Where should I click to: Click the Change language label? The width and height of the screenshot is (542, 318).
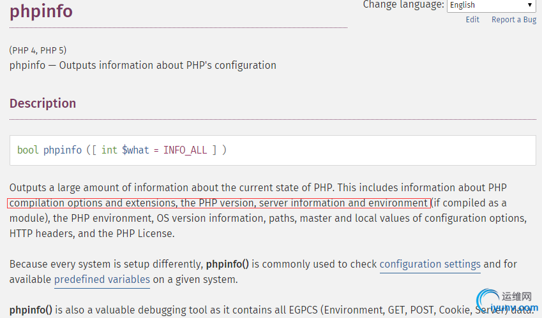tap(403, 5)
